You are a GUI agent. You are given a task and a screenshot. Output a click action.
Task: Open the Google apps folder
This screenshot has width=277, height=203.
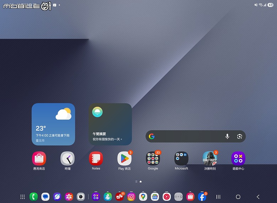[153, 158]
